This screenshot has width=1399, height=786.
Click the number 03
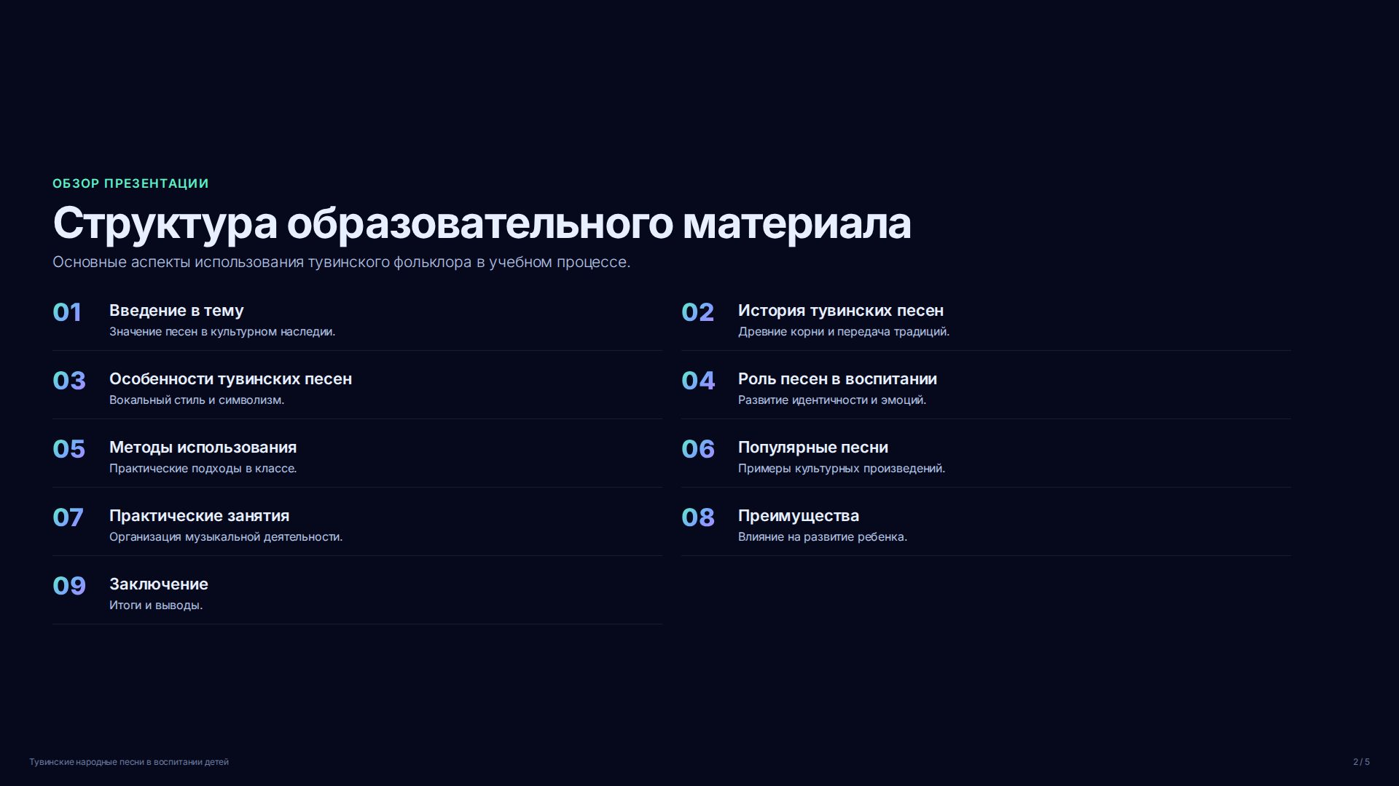tap(69, 381)
